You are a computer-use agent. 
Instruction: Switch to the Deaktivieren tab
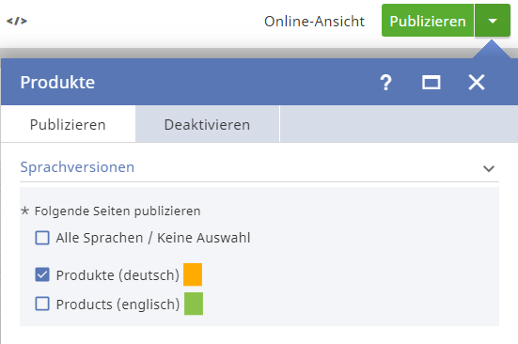point(207,124)
